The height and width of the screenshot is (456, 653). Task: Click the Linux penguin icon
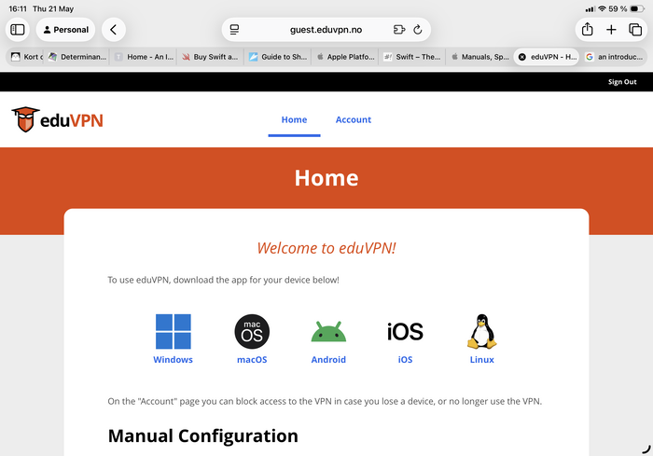coord(482,331)
